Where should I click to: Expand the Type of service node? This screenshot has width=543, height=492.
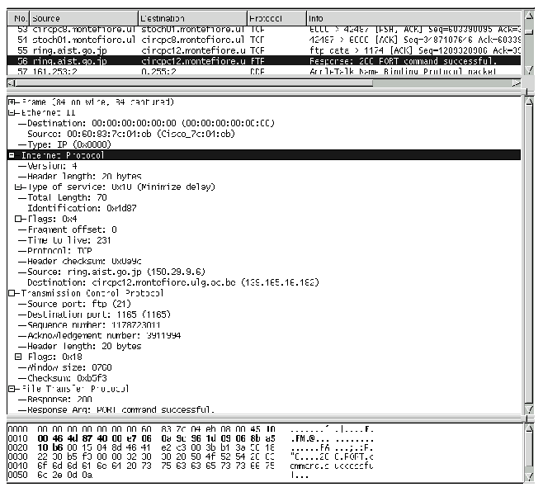[19, 187]
